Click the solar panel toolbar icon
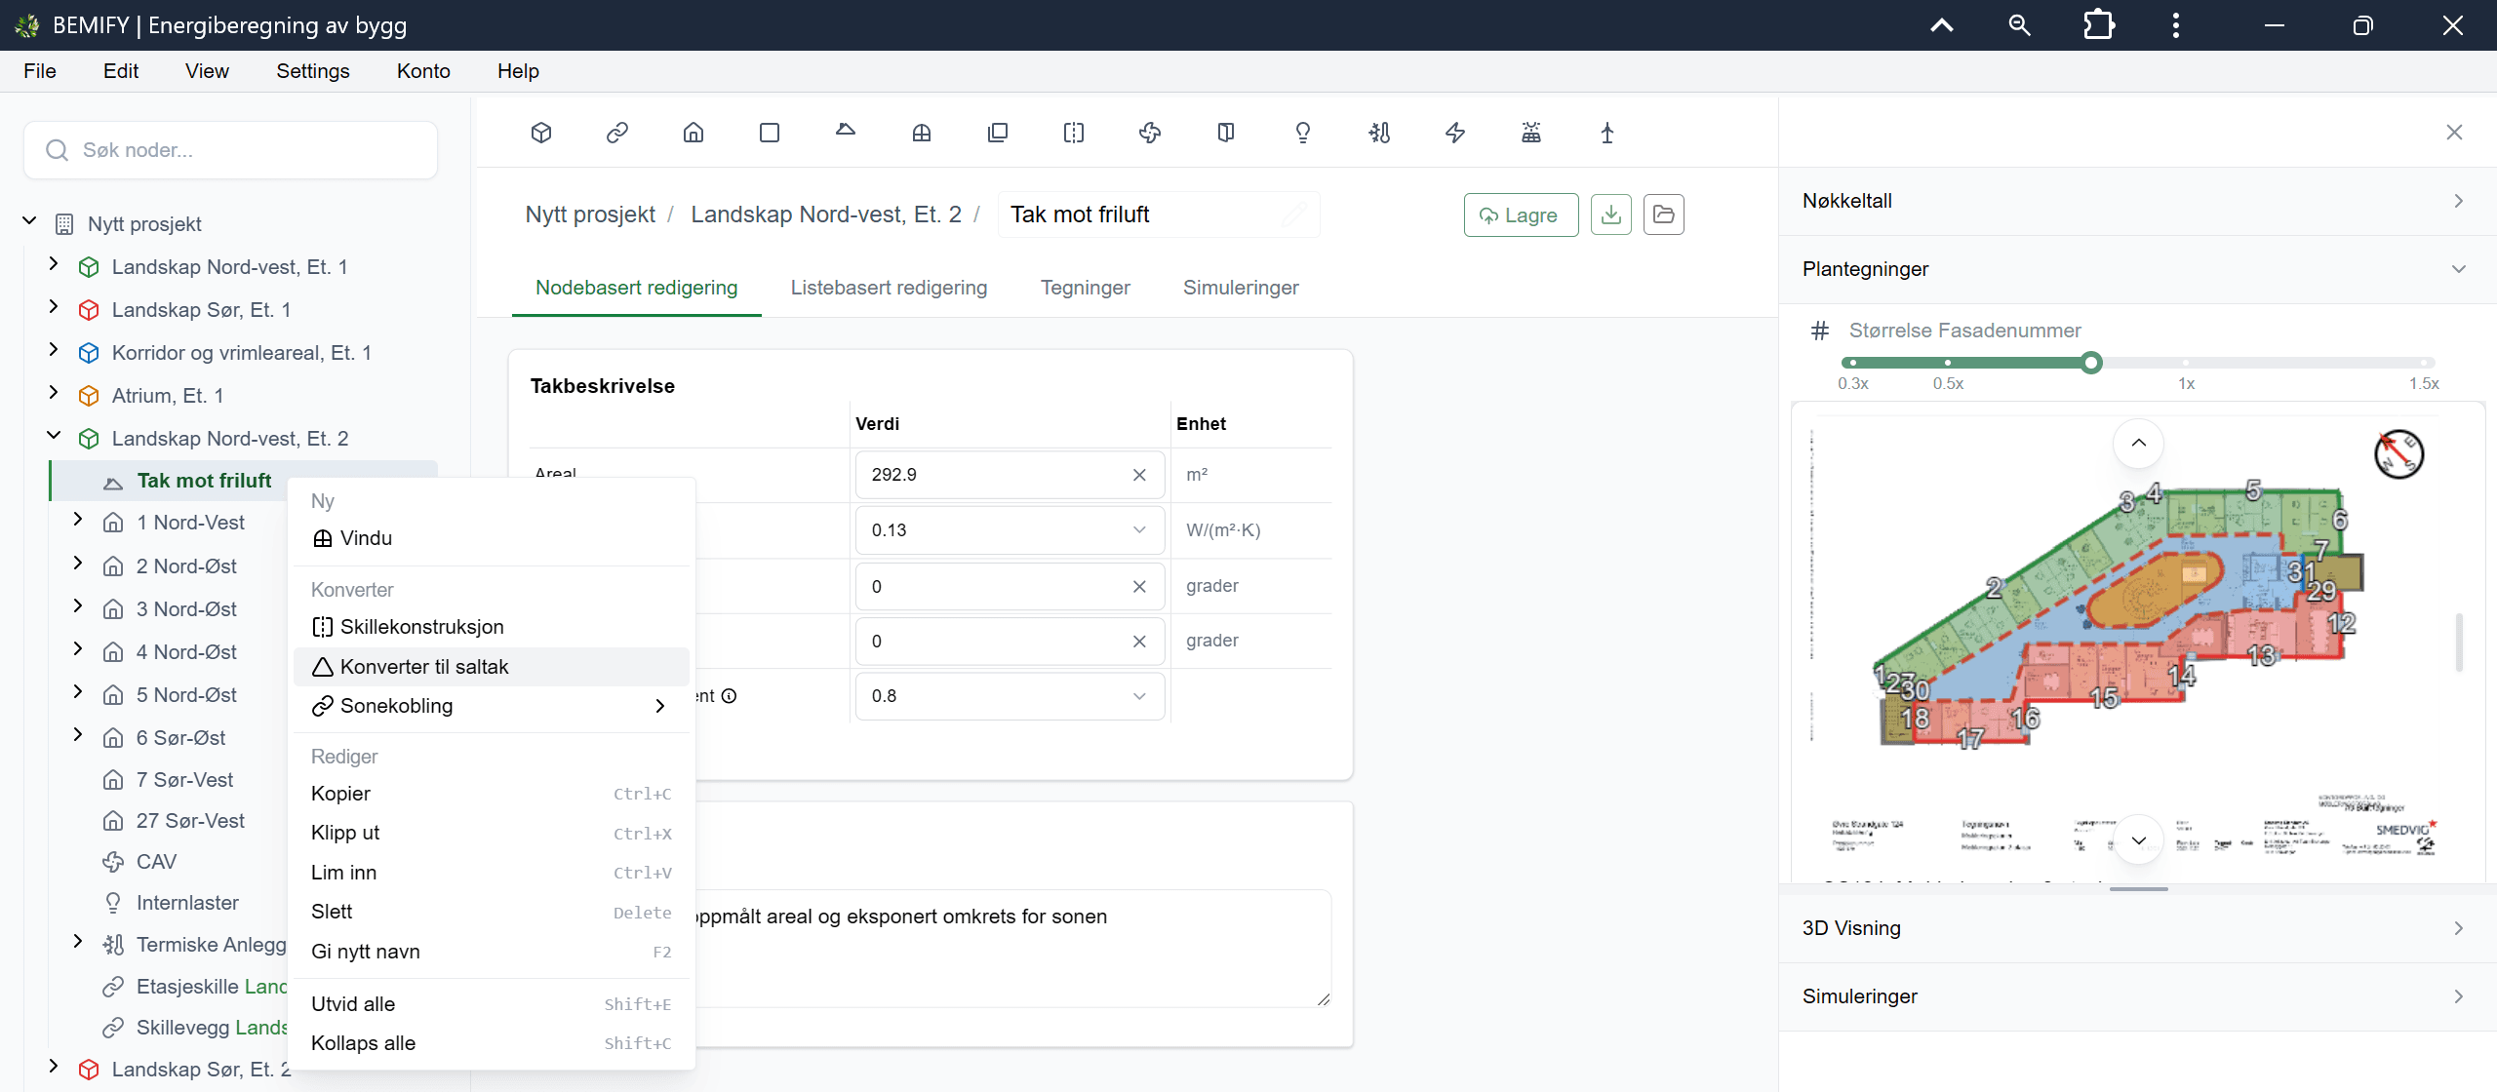The height and width of the screenshot is (1092, 2497). [1531, 133]
